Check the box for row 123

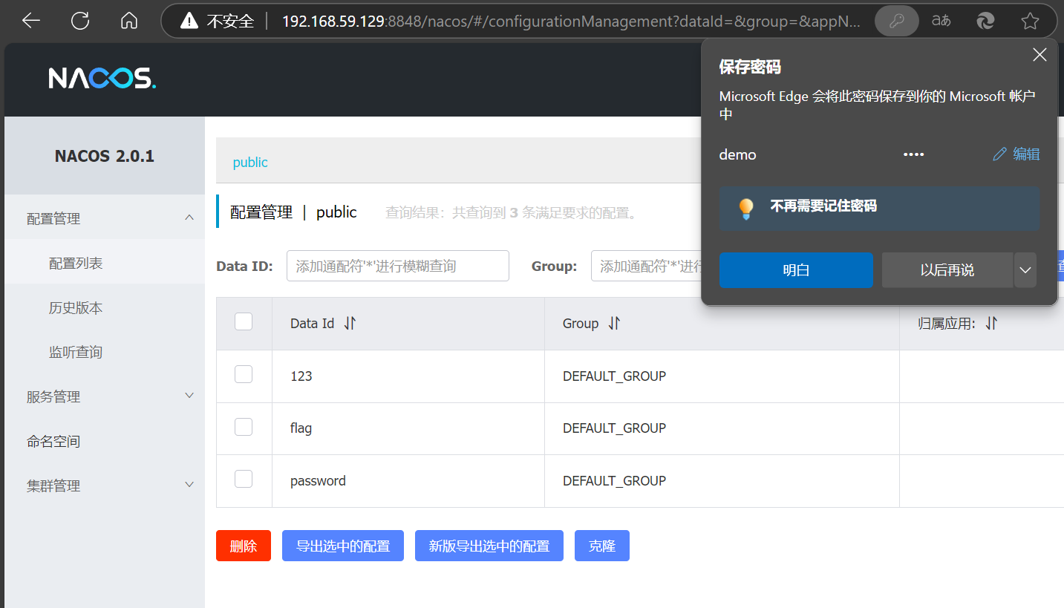click(x=244, y=375)
